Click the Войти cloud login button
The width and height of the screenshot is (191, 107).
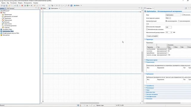(x=77, y=5)
